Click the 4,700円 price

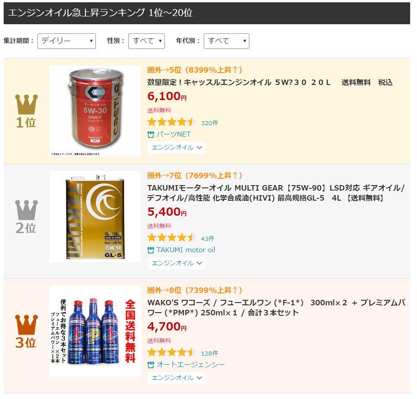pos(167,327)
